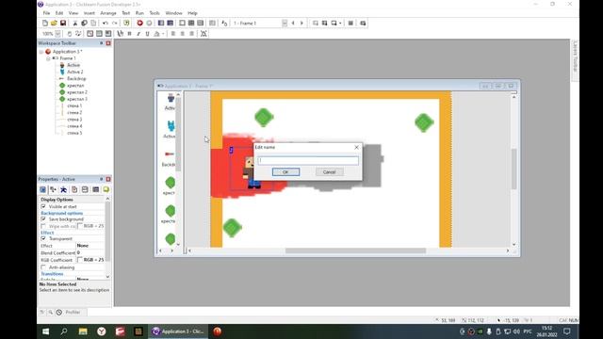Image resolution: width=603 pixels, height=339 pixels.
Task: Click the Open folder toolbar icon
Action: tap(54, 23)
